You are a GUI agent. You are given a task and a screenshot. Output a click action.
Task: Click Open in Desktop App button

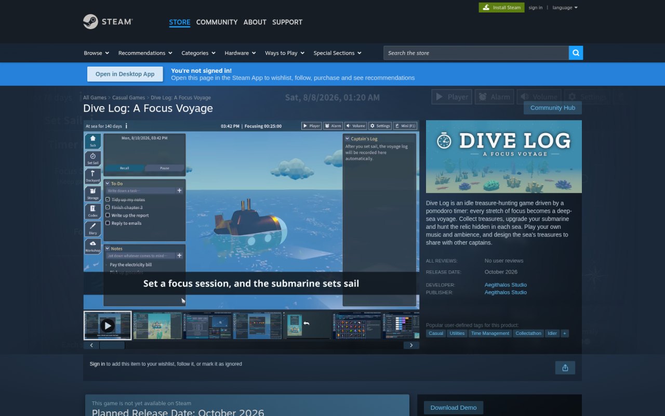[125, 74]
